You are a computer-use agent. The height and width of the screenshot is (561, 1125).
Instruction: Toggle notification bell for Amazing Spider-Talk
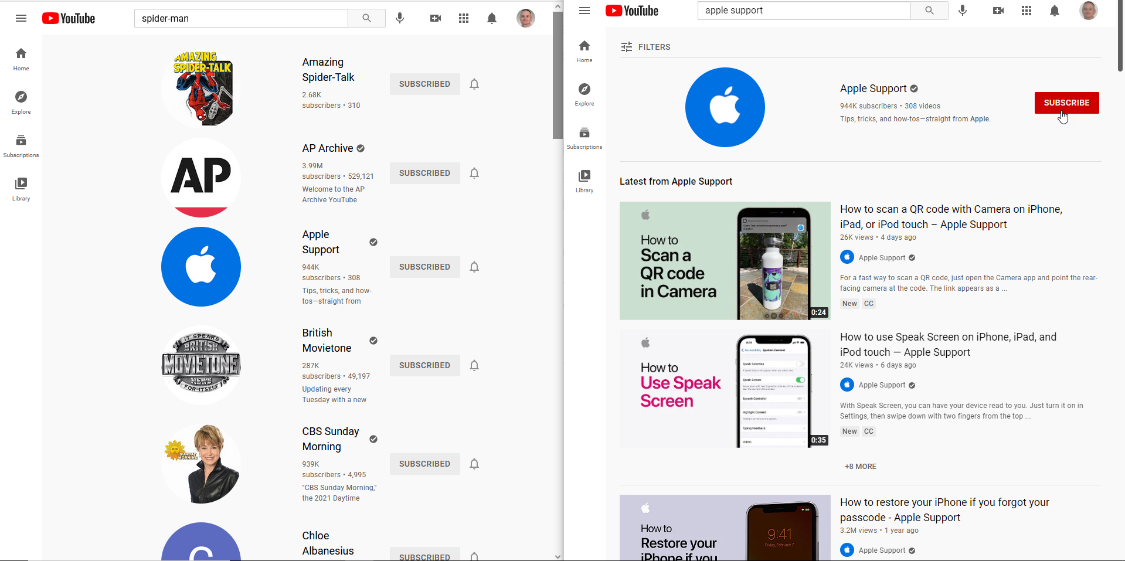coord(474,84)
